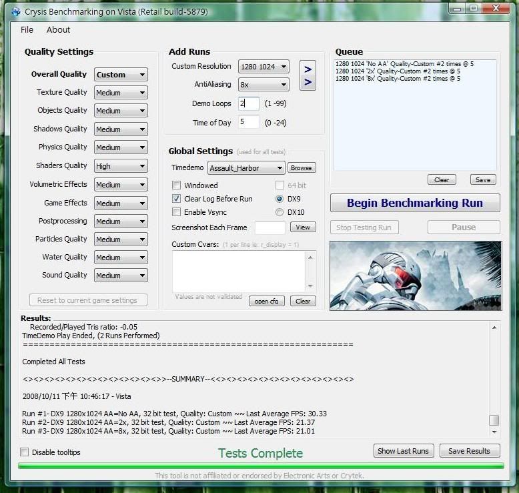519x493 pixels.
Task: Click Custom Cvars scrollbar up arrow
Action: pos(310,258)
